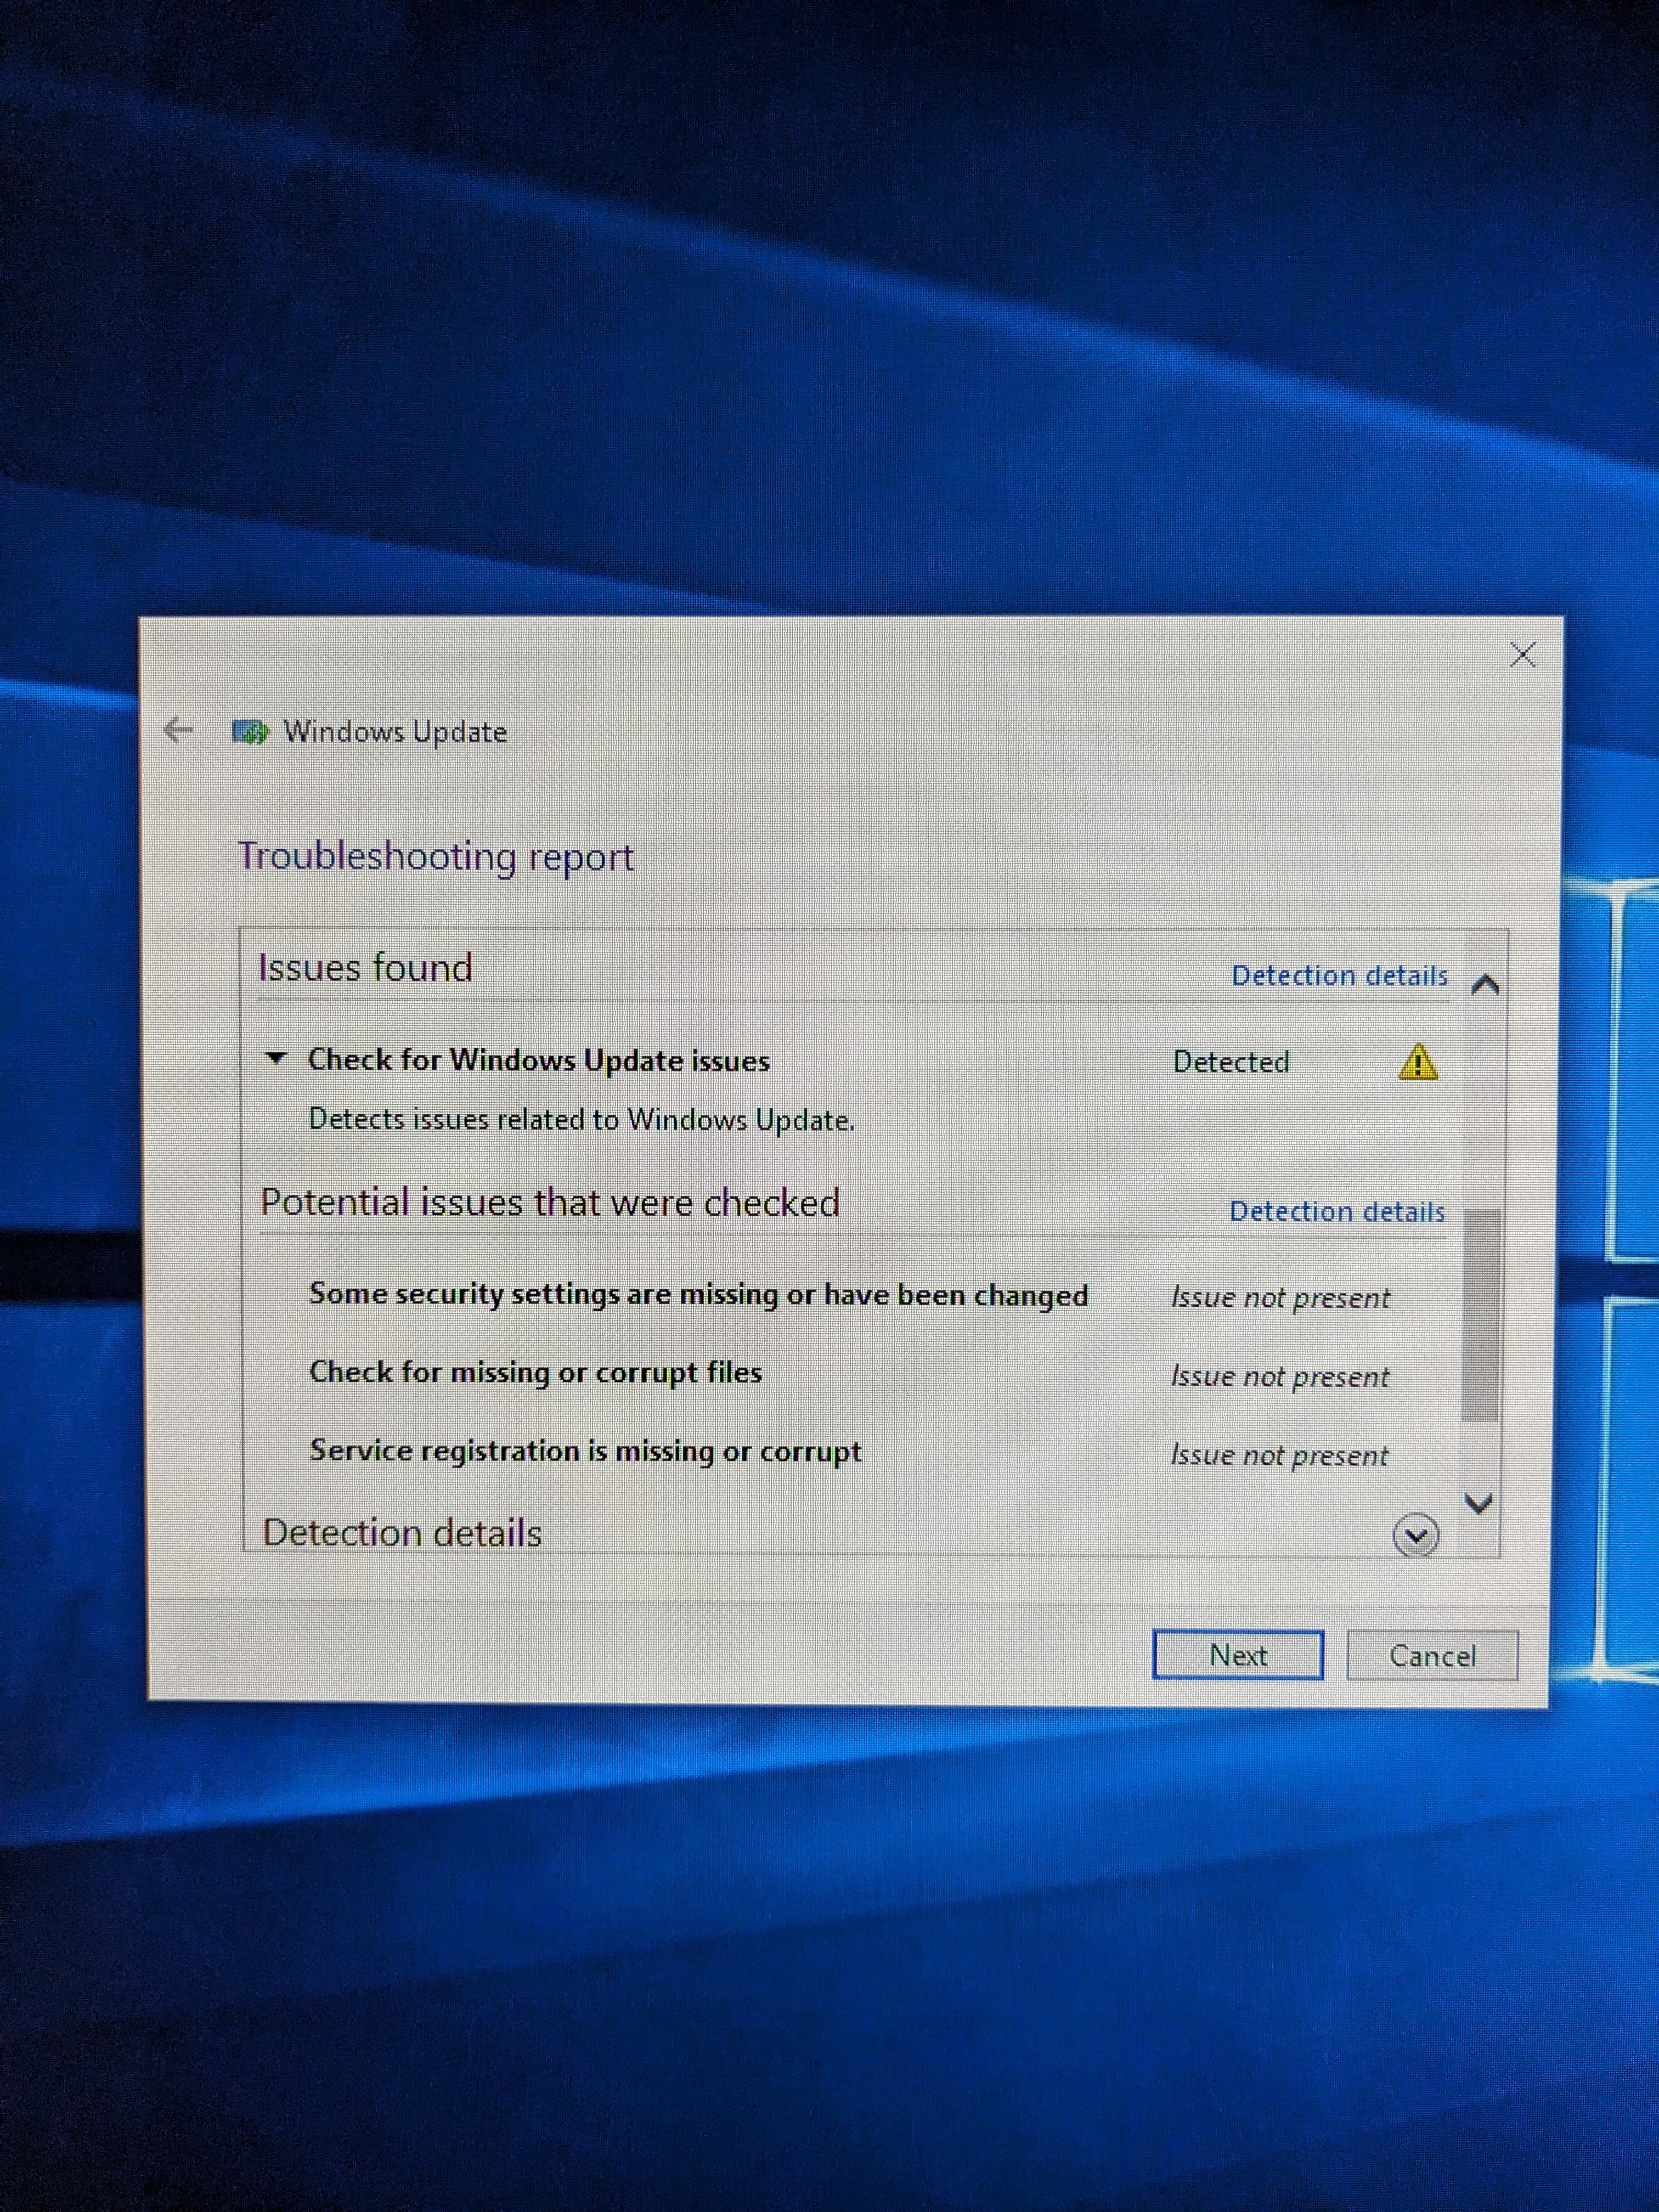Viewport: 1659px width, 2212px height.
Task: Click the Detection details section heading
Action: click(x=402, y=1533)
